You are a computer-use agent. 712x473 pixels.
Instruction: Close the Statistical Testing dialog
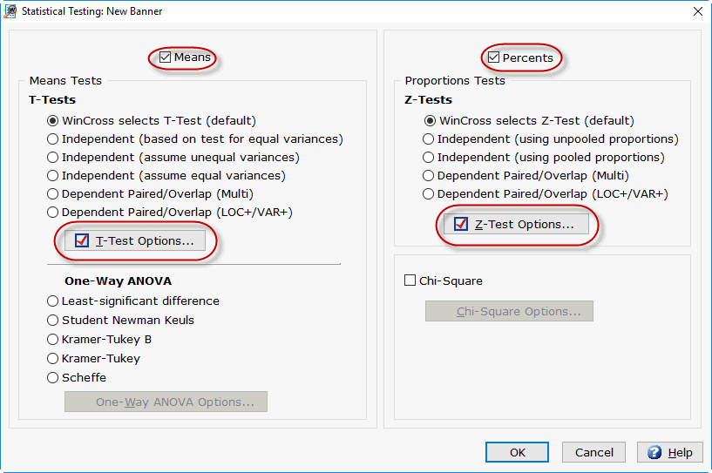pos(698,11)
